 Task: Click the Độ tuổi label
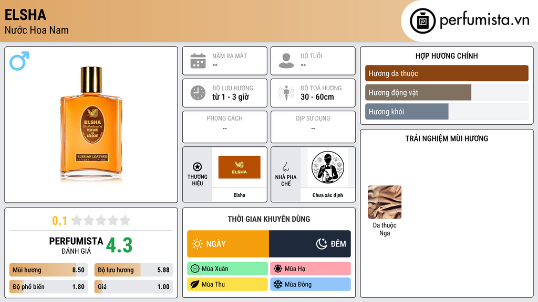[312, 56]
